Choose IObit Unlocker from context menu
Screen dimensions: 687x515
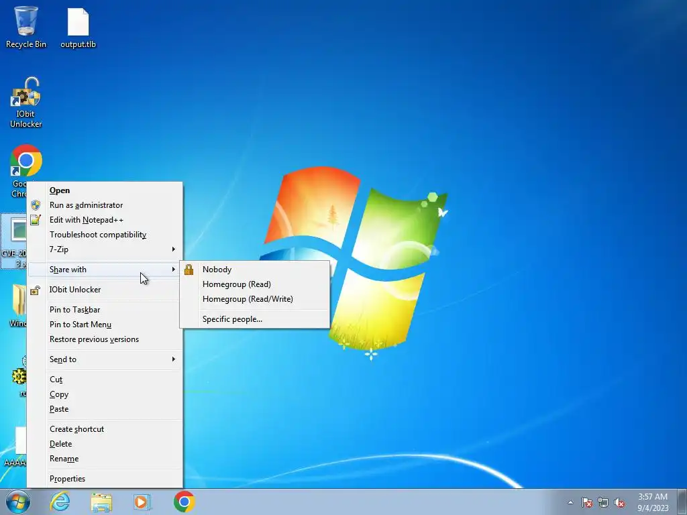pos(105,290)
